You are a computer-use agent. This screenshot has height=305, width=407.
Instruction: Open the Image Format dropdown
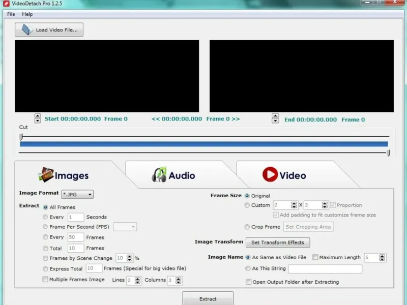click(77, 194)
